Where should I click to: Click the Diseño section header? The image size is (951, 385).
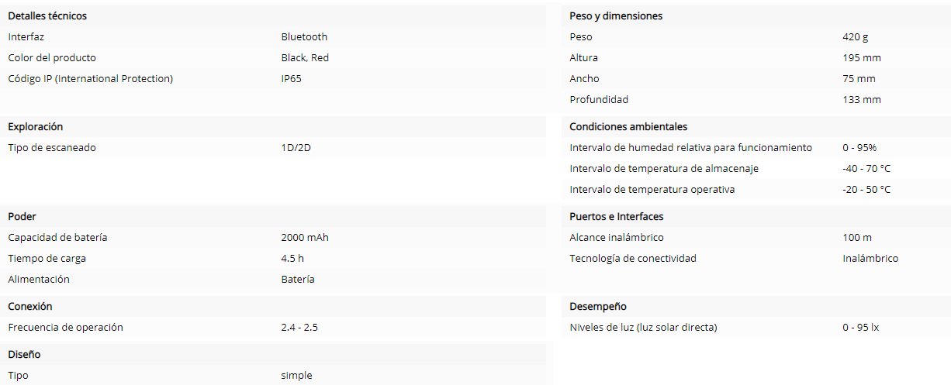coord(24,354)
